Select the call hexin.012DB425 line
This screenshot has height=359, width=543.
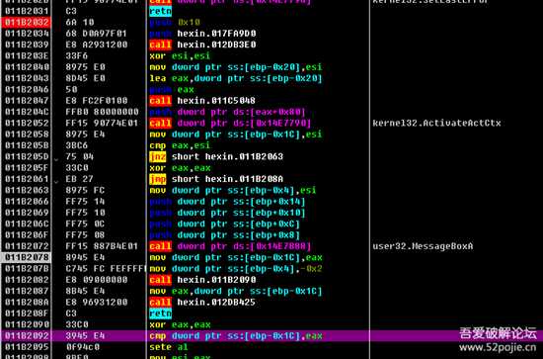point(202,302)
